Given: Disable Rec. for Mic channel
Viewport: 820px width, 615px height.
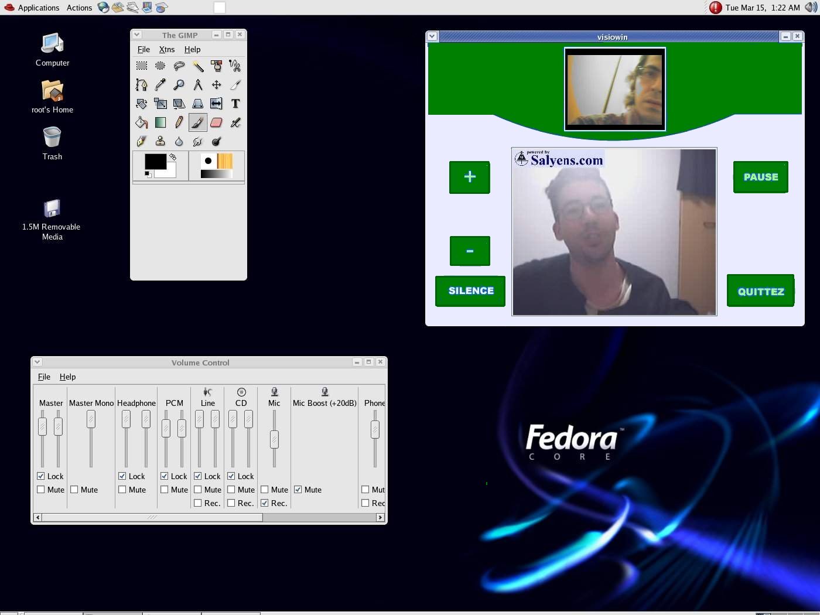Looking at the screenshot, I should [265, 503].
